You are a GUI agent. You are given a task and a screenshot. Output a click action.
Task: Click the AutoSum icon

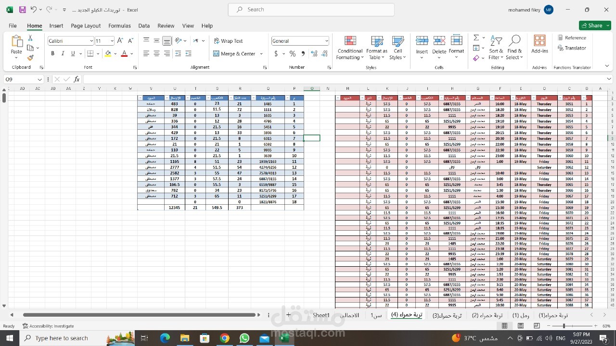tap(476, 37)
